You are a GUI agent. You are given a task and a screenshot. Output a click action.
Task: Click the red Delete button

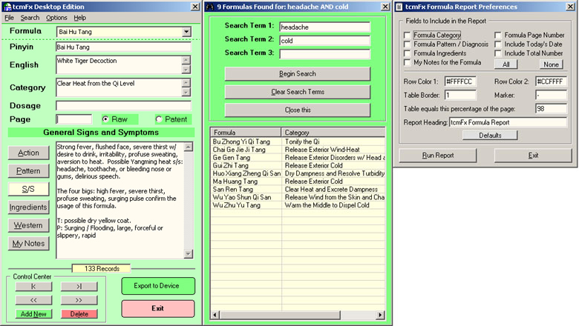coord(79,314)
